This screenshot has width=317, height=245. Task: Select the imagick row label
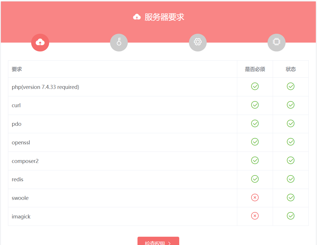[21, 216]
